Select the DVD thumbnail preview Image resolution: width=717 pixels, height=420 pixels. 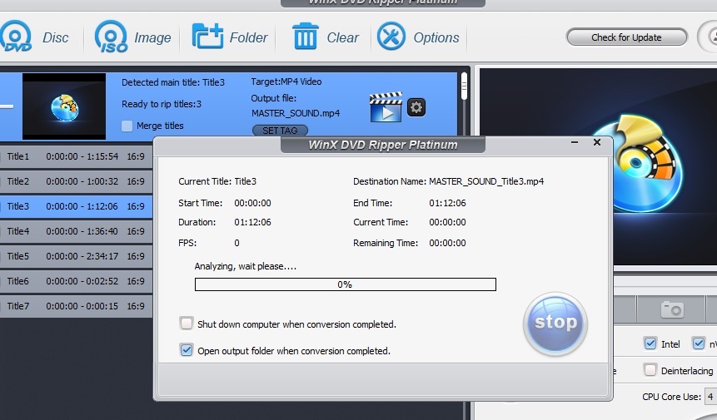point(64,106)
